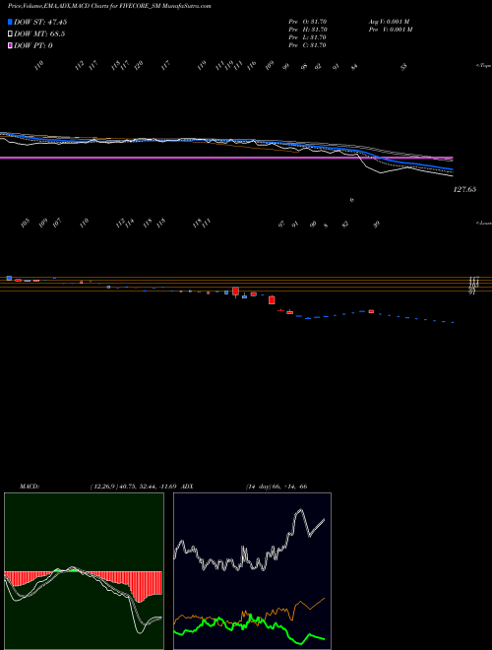This screenshot has height=650, width=492.
Task: Select the 'DOW PT: 0' legend text
Action: pos(33,45)
